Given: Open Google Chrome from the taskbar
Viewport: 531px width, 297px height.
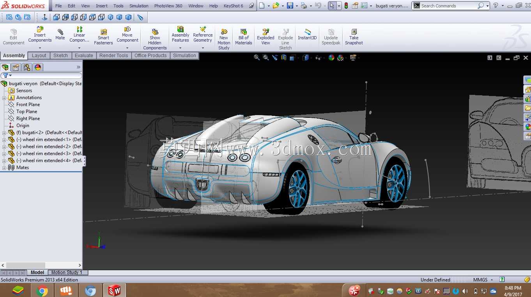Looking at the screenshot, I should [x=42, y=290].
